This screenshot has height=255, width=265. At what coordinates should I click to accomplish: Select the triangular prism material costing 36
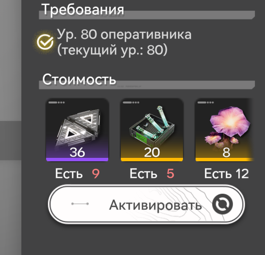pos(77,130)
